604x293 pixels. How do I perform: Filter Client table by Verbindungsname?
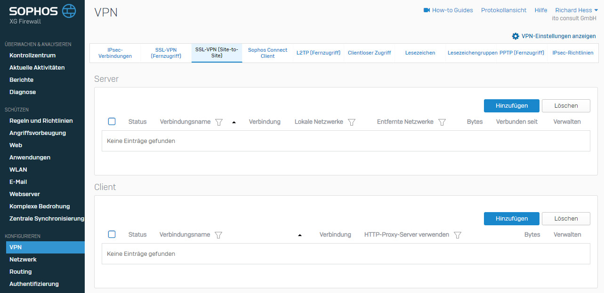pos(218,235)
